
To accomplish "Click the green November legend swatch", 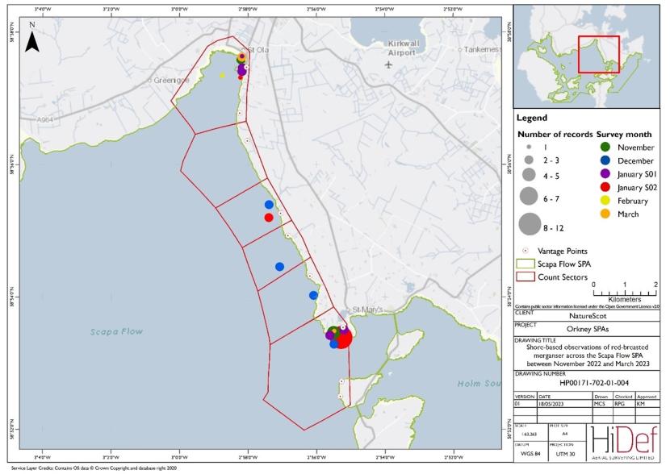I will point(605,148).
